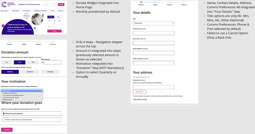Select 'Where the need is greatest' radio

(4, 114)
